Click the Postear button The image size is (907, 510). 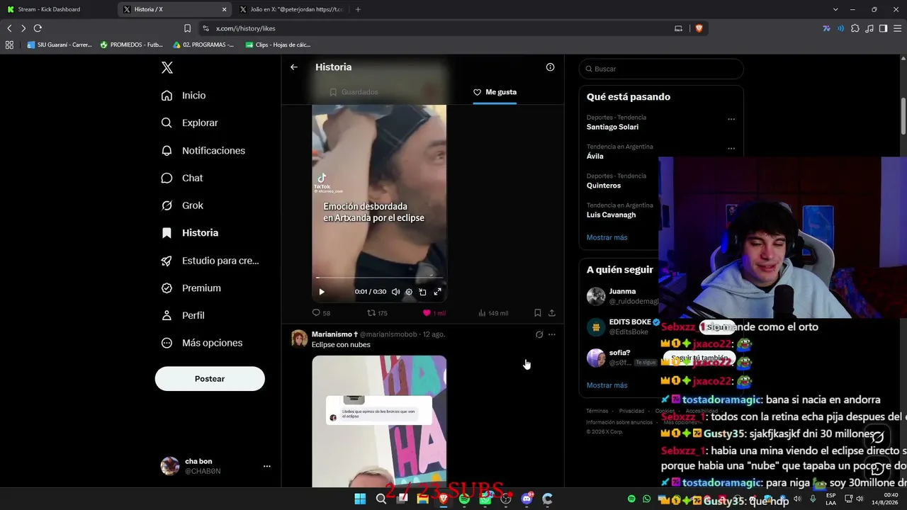point(210,379)
